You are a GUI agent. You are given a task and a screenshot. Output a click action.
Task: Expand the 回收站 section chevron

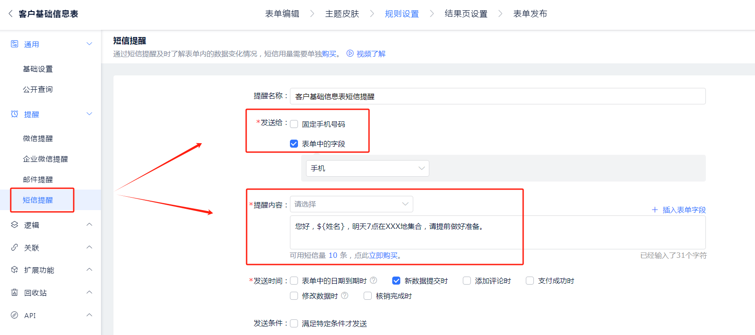[x=89, y=292]
